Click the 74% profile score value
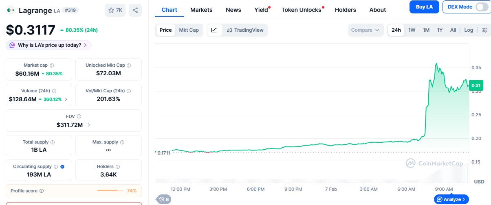The width and height of the screenshot is (491, 205). click(x=132, y=191)
